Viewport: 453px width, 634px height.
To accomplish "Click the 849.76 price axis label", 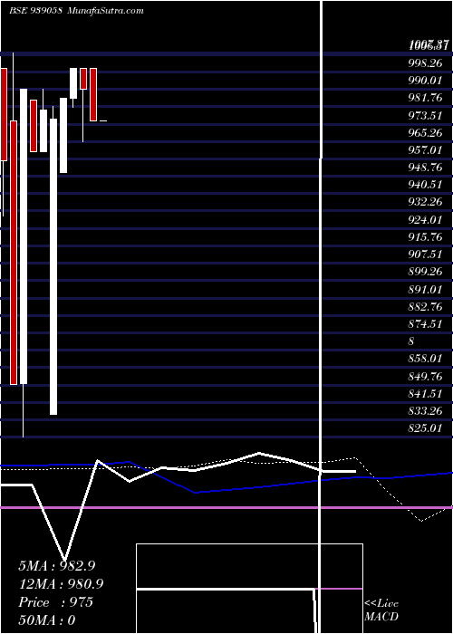I will [425, 376].
